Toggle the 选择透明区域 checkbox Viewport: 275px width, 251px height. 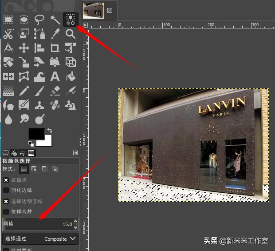pyautogui.click(x=6, y=201)
